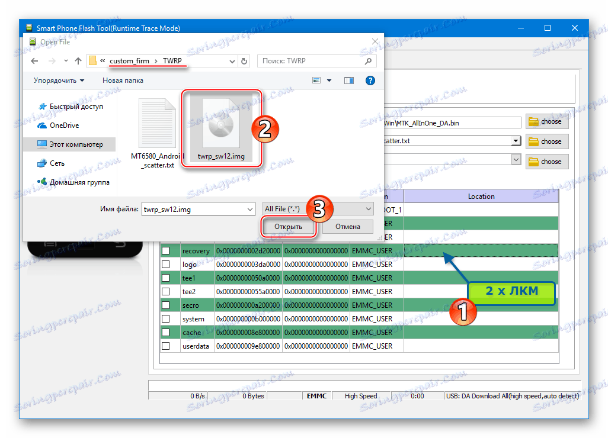Click the Открыть button
Image resolution: width=608 pixels, height=438 pixels.
288,227
